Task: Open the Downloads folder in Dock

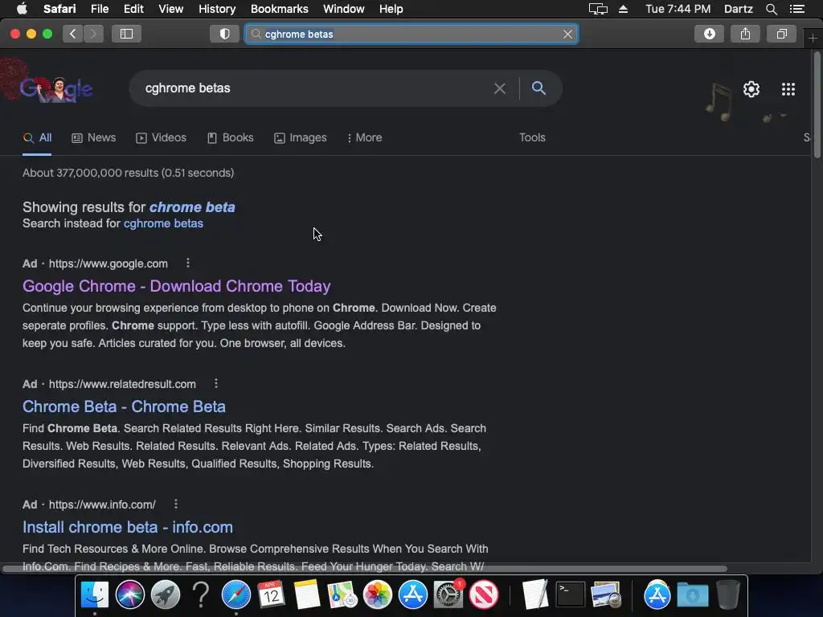Action: [692, 595]
